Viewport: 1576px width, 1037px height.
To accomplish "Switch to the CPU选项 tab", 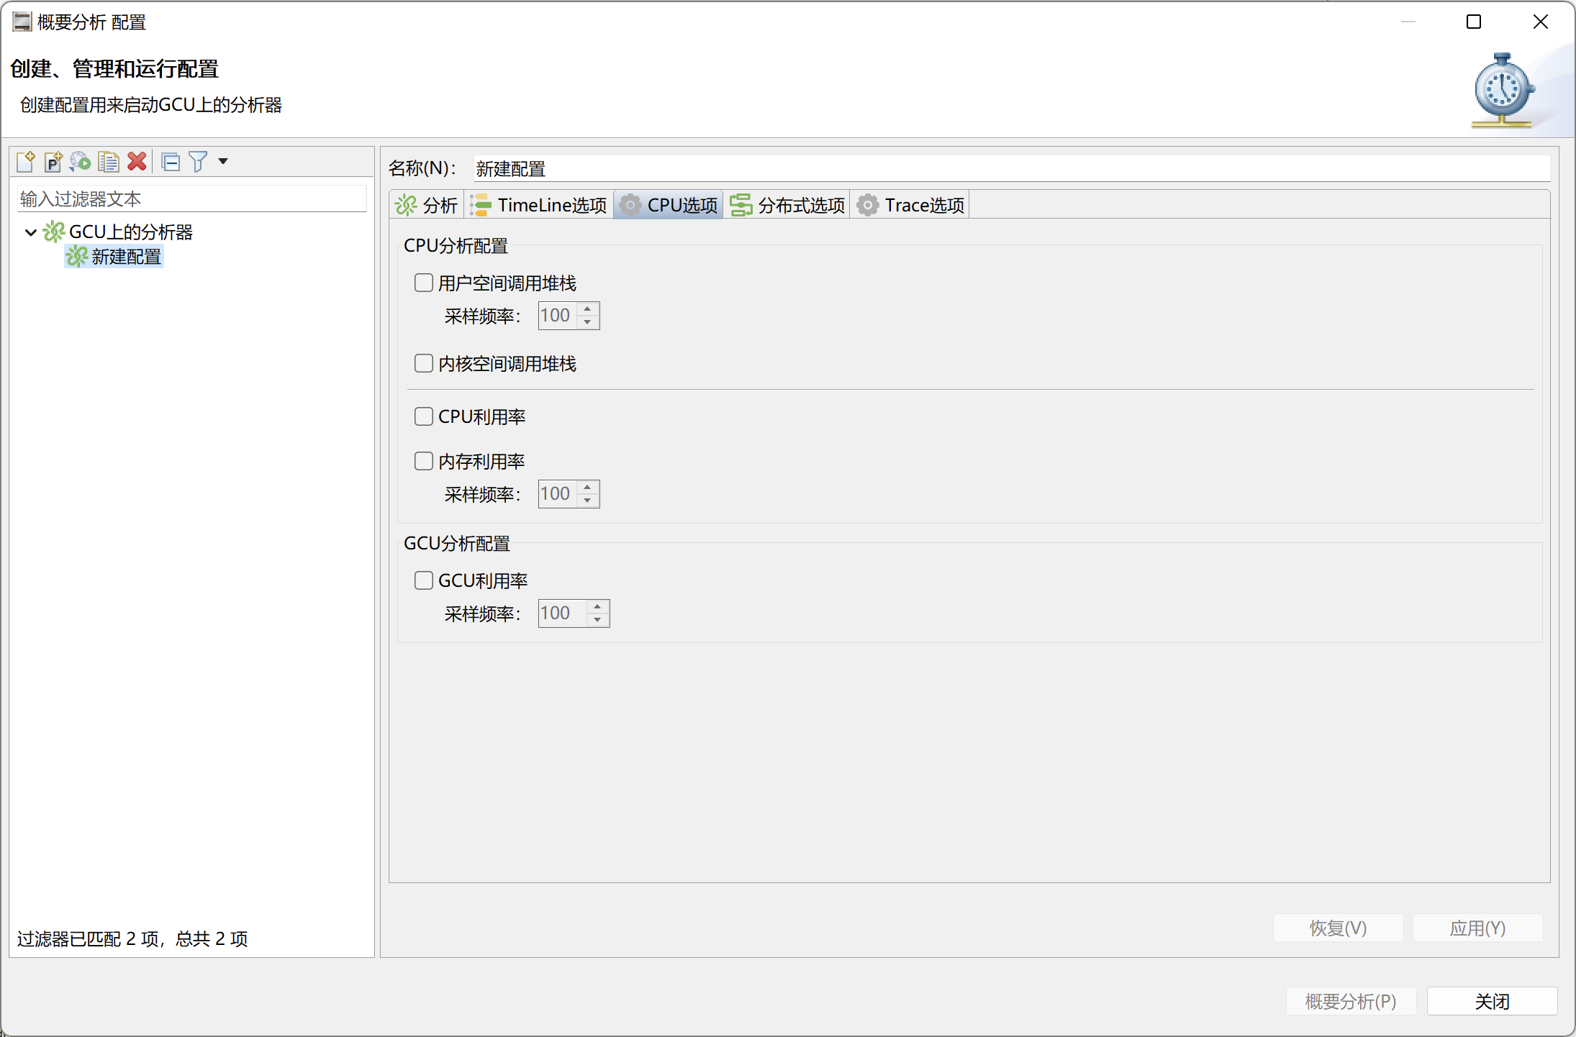I will (x=669, y=205).
